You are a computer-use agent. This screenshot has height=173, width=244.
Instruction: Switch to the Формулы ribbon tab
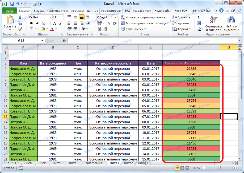78,11
